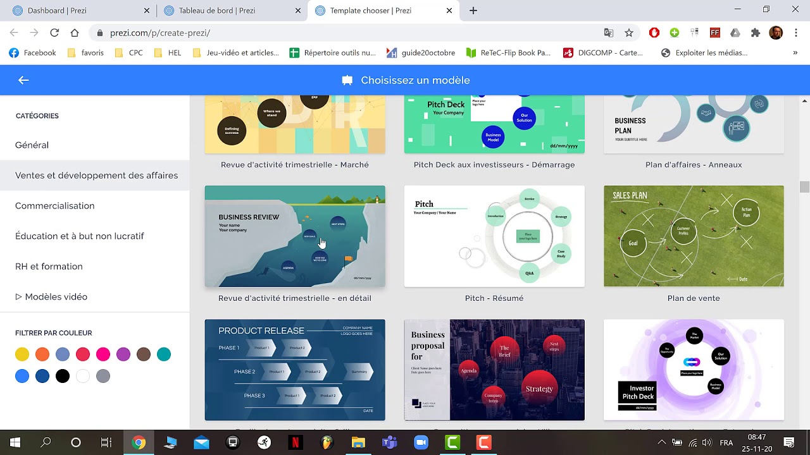810x455 pixels.
Task: Select Éducation et à but non lucratif
Action: [x=80, y=236]
